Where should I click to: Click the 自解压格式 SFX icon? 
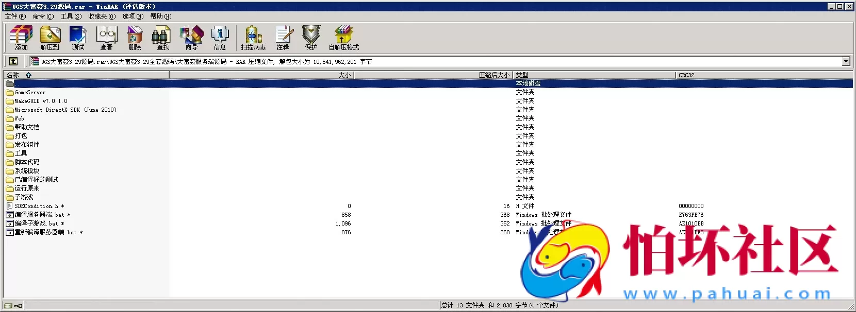click(x=344, y=38)
